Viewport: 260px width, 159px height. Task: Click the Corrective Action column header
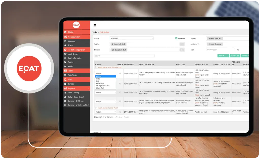221,65
